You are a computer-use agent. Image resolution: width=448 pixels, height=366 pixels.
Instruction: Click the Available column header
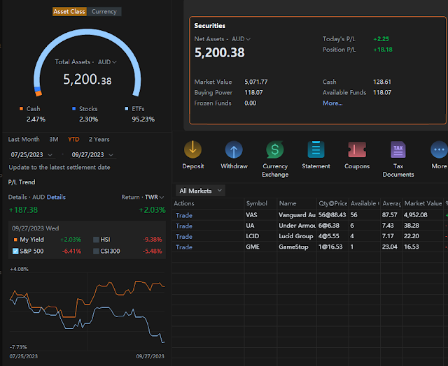(x=365, y=203)
